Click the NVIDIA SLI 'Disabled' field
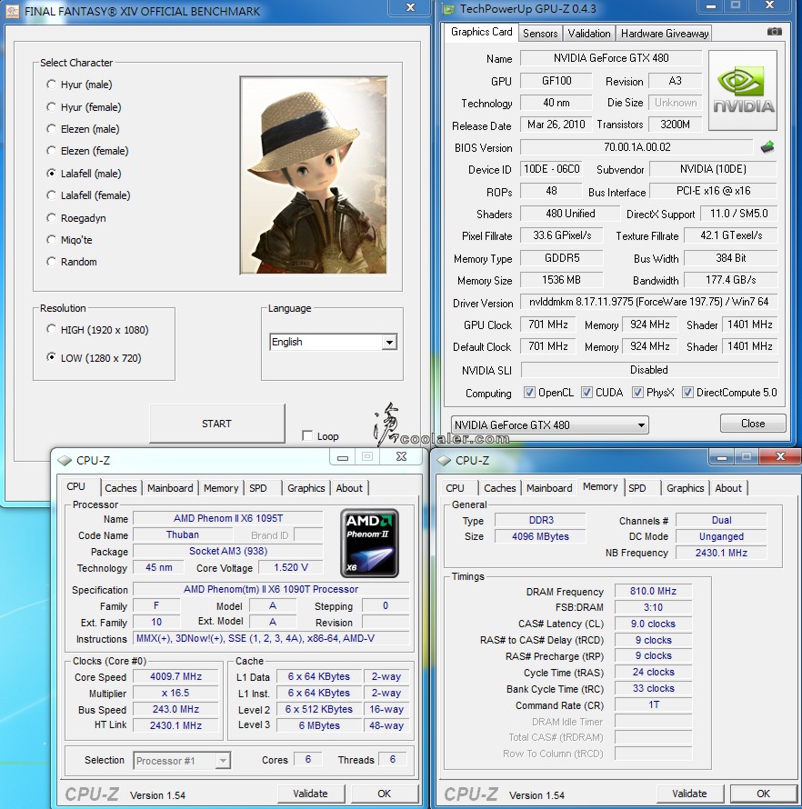 coord(649,370)
